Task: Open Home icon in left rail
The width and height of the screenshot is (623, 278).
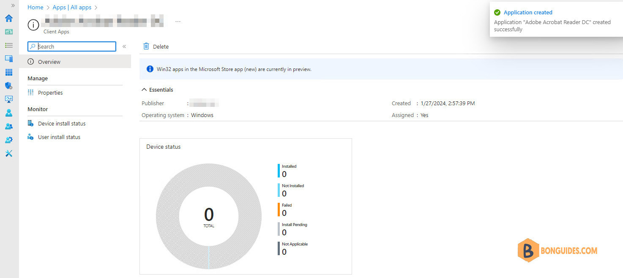Action: [8, 18]
